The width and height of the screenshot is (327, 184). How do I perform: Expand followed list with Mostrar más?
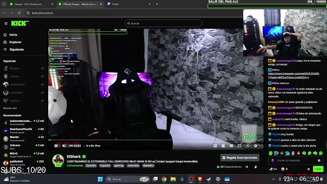tap(10, 108)
